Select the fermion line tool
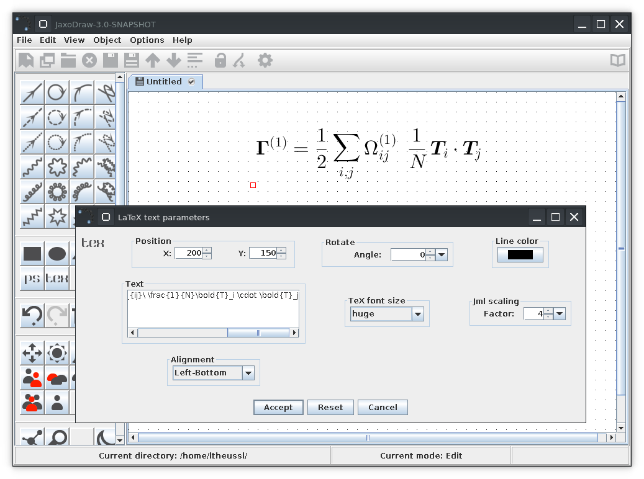 [x=32, y=92]
